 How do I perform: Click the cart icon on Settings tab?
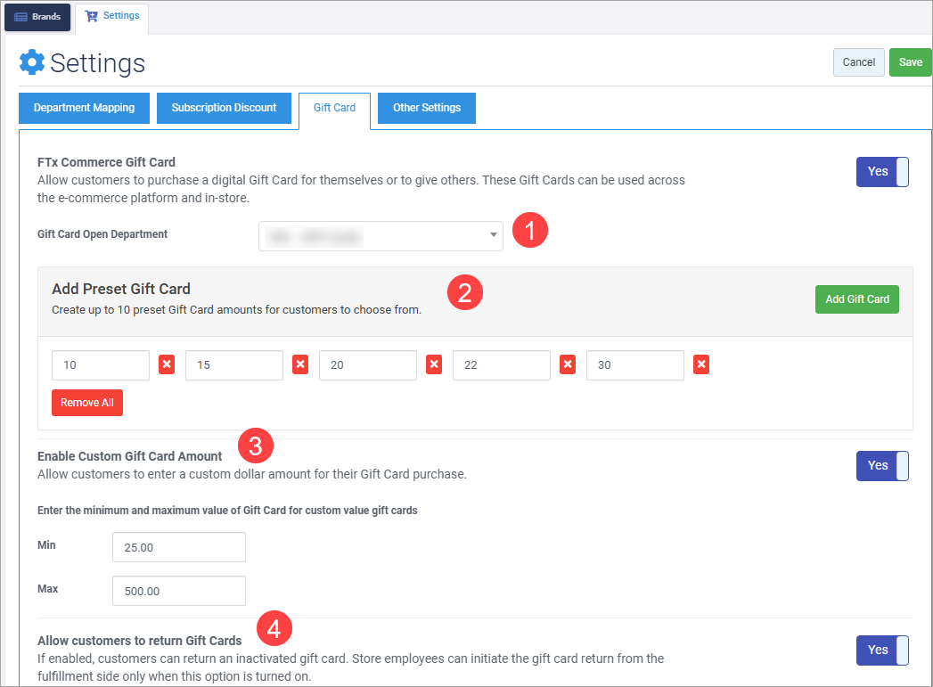[x=91, y=17]
